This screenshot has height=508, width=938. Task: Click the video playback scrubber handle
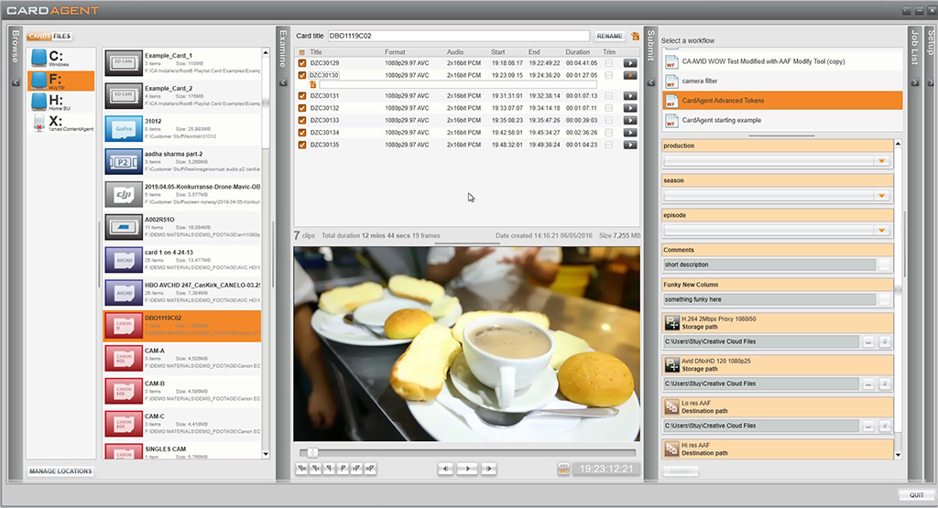point(312,452)
